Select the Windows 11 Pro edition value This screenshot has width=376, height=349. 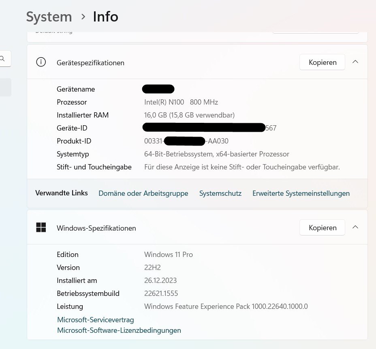coord(168,255)
